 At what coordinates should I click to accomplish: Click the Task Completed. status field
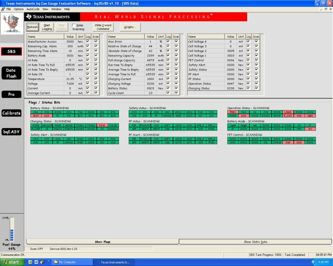tap(295, 255)
